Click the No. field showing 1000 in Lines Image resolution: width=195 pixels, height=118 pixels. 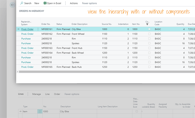[51, 111]
